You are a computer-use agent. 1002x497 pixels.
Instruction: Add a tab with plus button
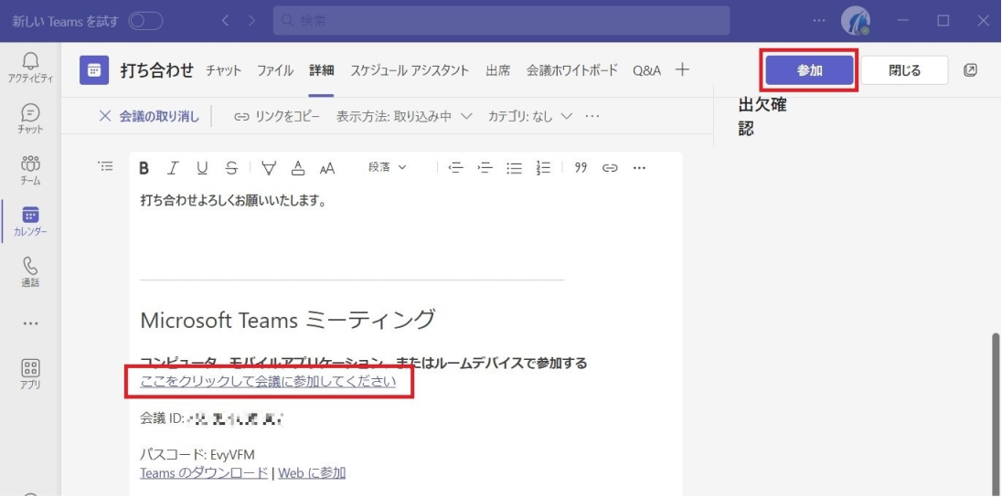click(x=683, y=70)
